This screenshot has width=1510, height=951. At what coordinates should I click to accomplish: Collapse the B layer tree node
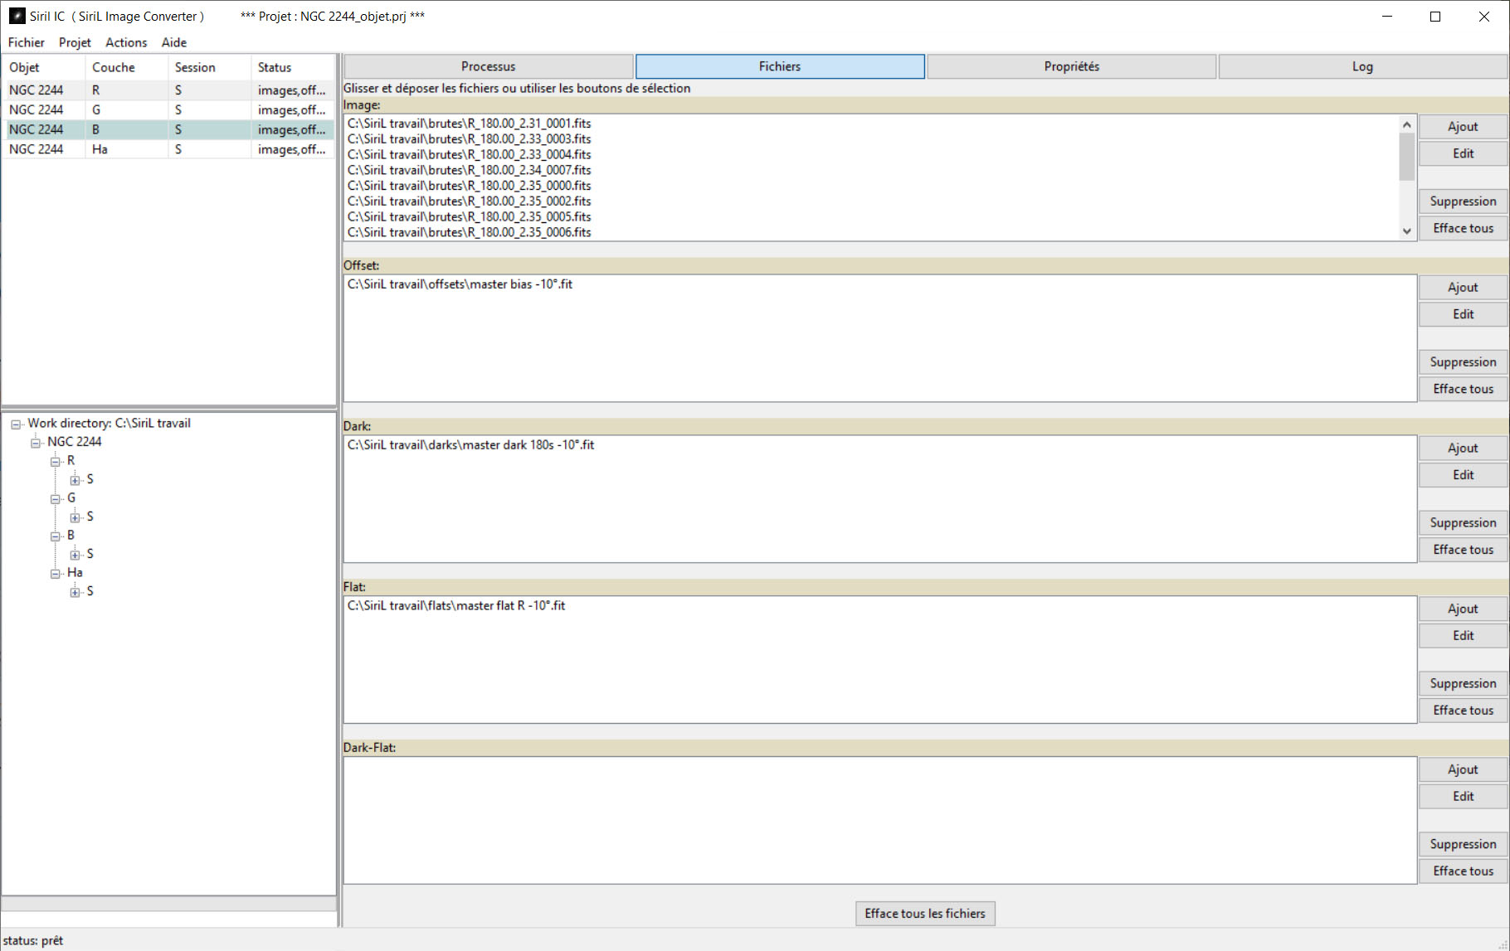[x=56, y=536]
